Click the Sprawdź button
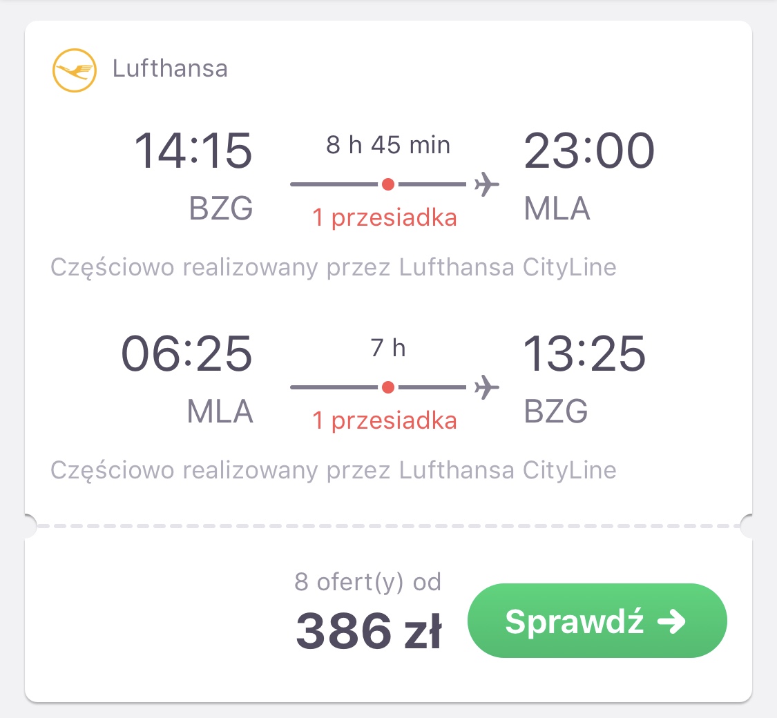This screenshot has height=718, width=777. 597,621
